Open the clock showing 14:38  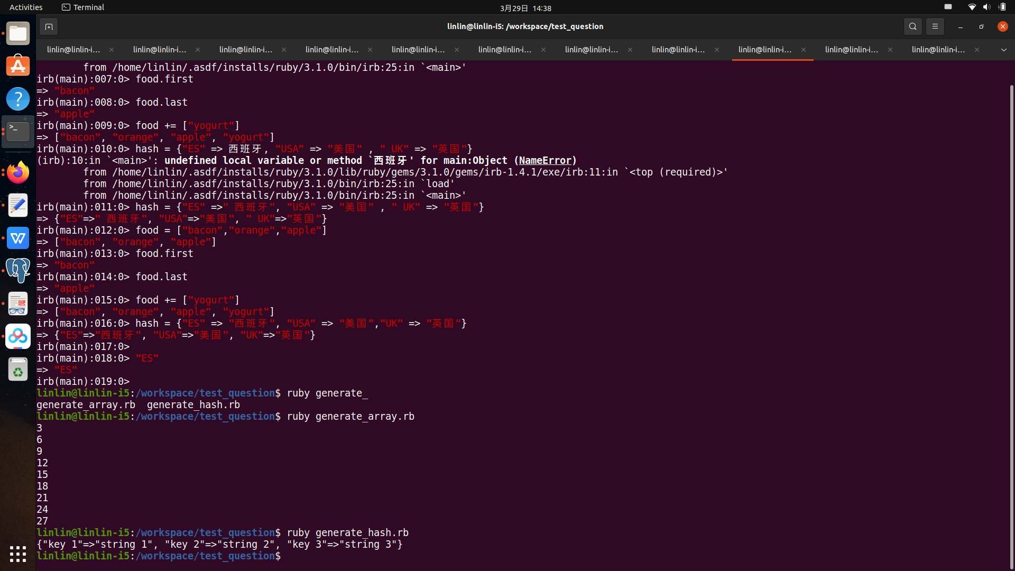pyautogui.click(x=525, y=8)
